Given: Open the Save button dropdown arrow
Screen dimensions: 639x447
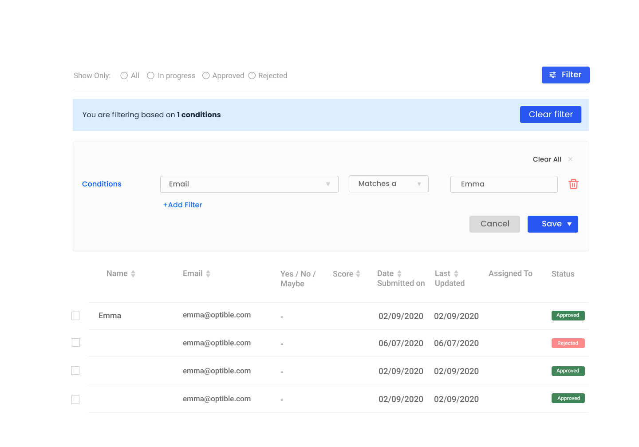Looking at the screenshot, I should [569, 224].
